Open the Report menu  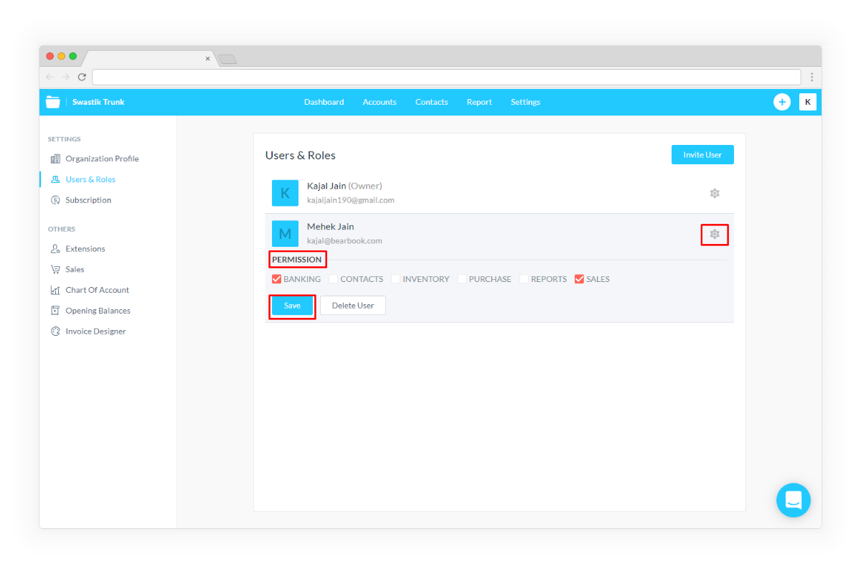pyautogui.click(x=479, y=102)
